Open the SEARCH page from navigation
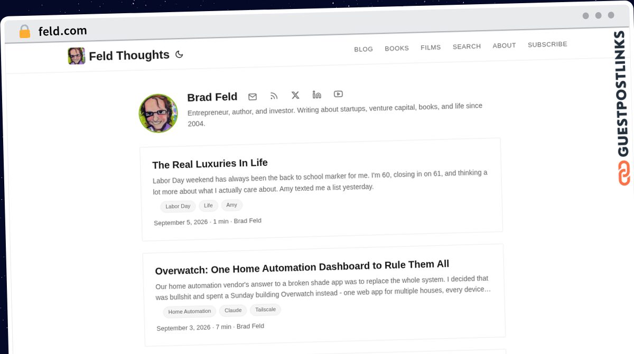 [467, 46]
